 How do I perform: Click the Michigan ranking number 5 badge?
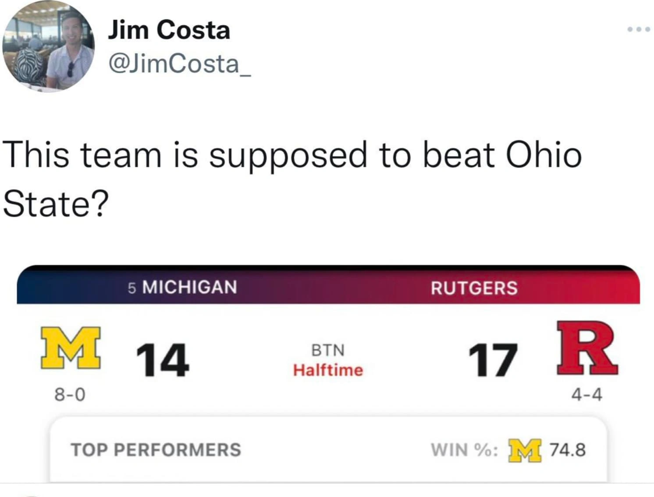coord(132,288)
